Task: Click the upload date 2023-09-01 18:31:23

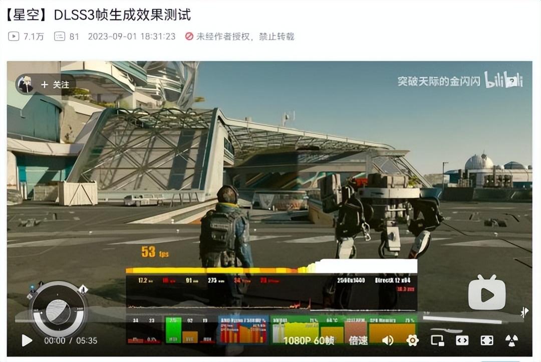Action: (x=132, y=36)
